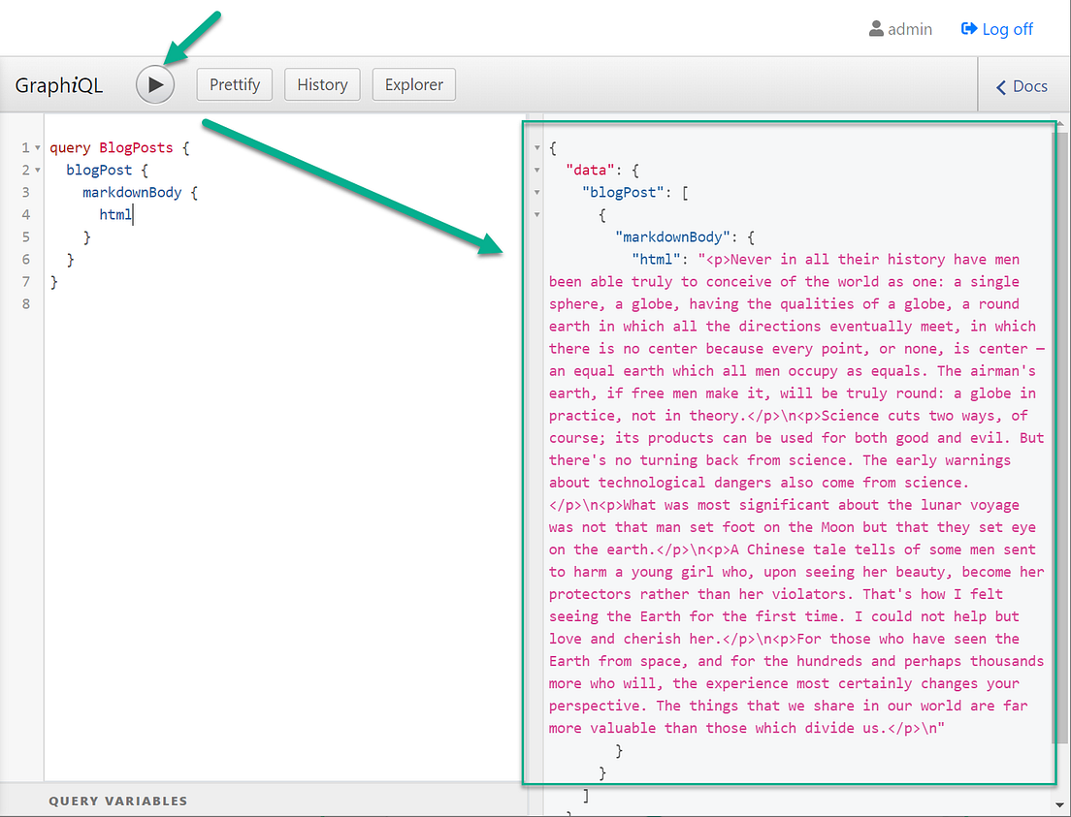Viewport: 1071px width, 817px height.
Task: Expand the QUERY VARIABLES section
Action: pyautogui.click(x=118, y=801)
